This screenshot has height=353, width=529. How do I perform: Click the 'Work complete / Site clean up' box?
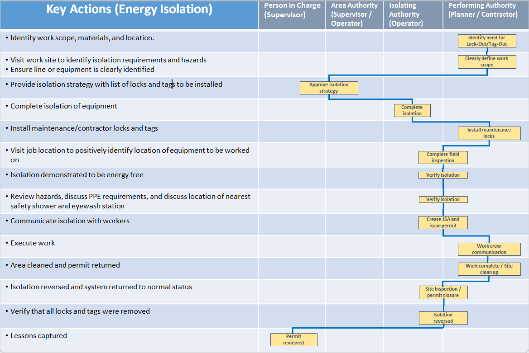tap(489, 269)
